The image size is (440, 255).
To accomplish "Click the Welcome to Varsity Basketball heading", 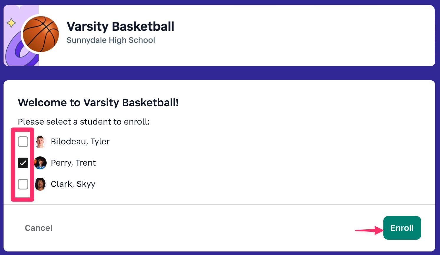I will coord(98,103).
